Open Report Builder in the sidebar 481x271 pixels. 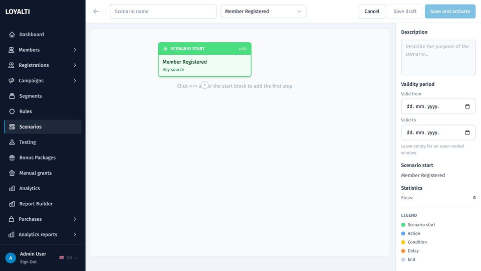[x=43, y=204]
